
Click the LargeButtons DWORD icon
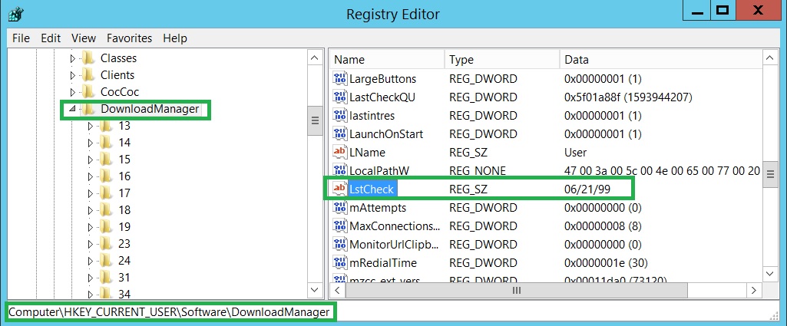[340, 79]
